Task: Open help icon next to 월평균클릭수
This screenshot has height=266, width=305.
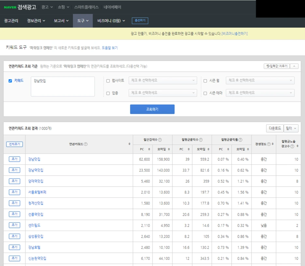Action: [x=201, y=140]
